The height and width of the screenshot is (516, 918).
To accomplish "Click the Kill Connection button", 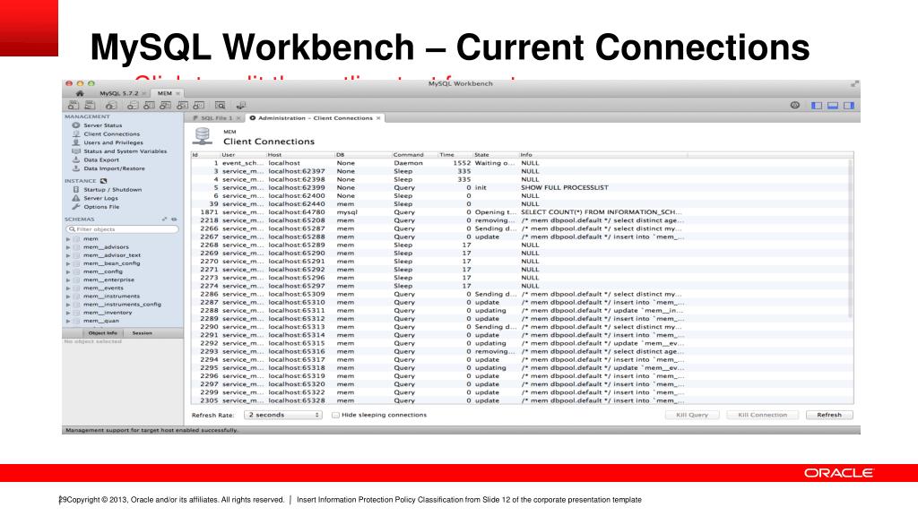I will (762, 415).
